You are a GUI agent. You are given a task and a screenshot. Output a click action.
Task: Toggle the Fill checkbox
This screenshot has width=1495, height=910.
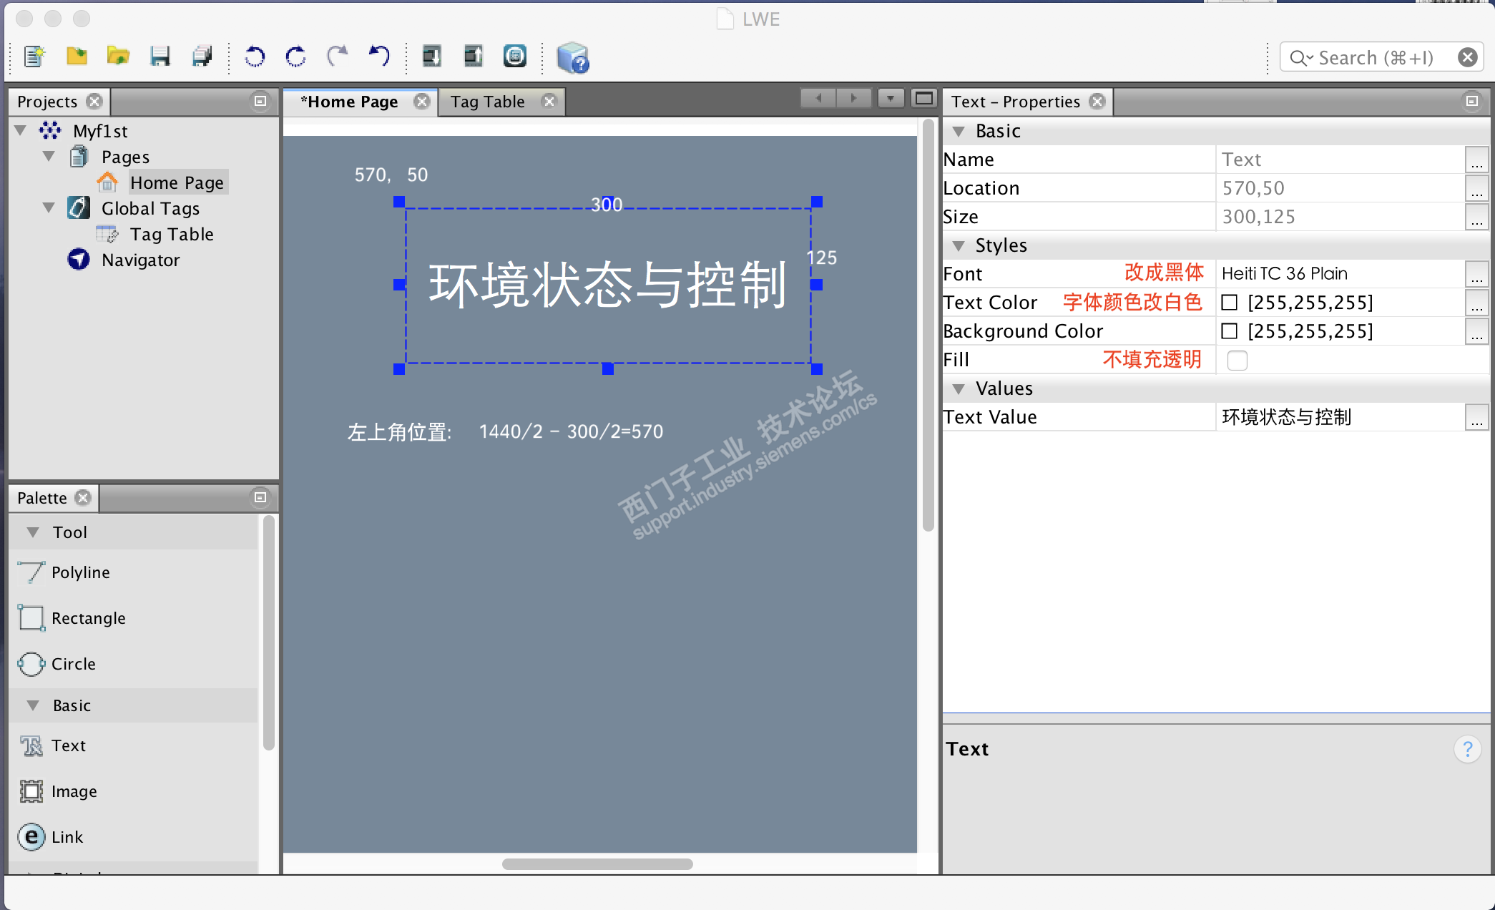(1237, 360)
